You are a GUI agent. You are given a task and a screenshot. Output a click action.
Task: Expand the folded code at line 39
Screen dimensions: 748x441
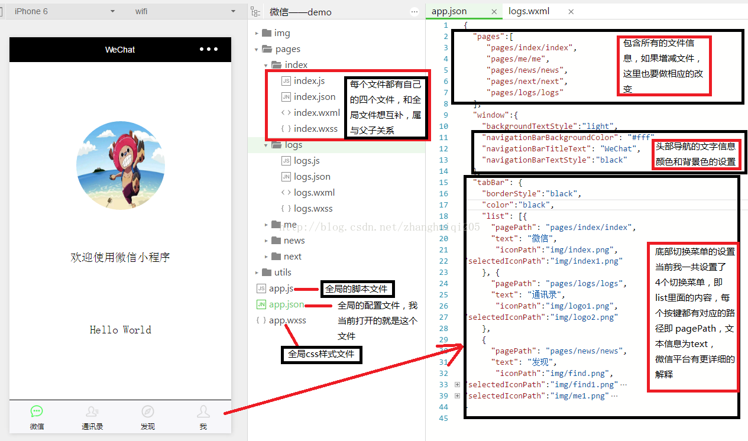point(457,396)
